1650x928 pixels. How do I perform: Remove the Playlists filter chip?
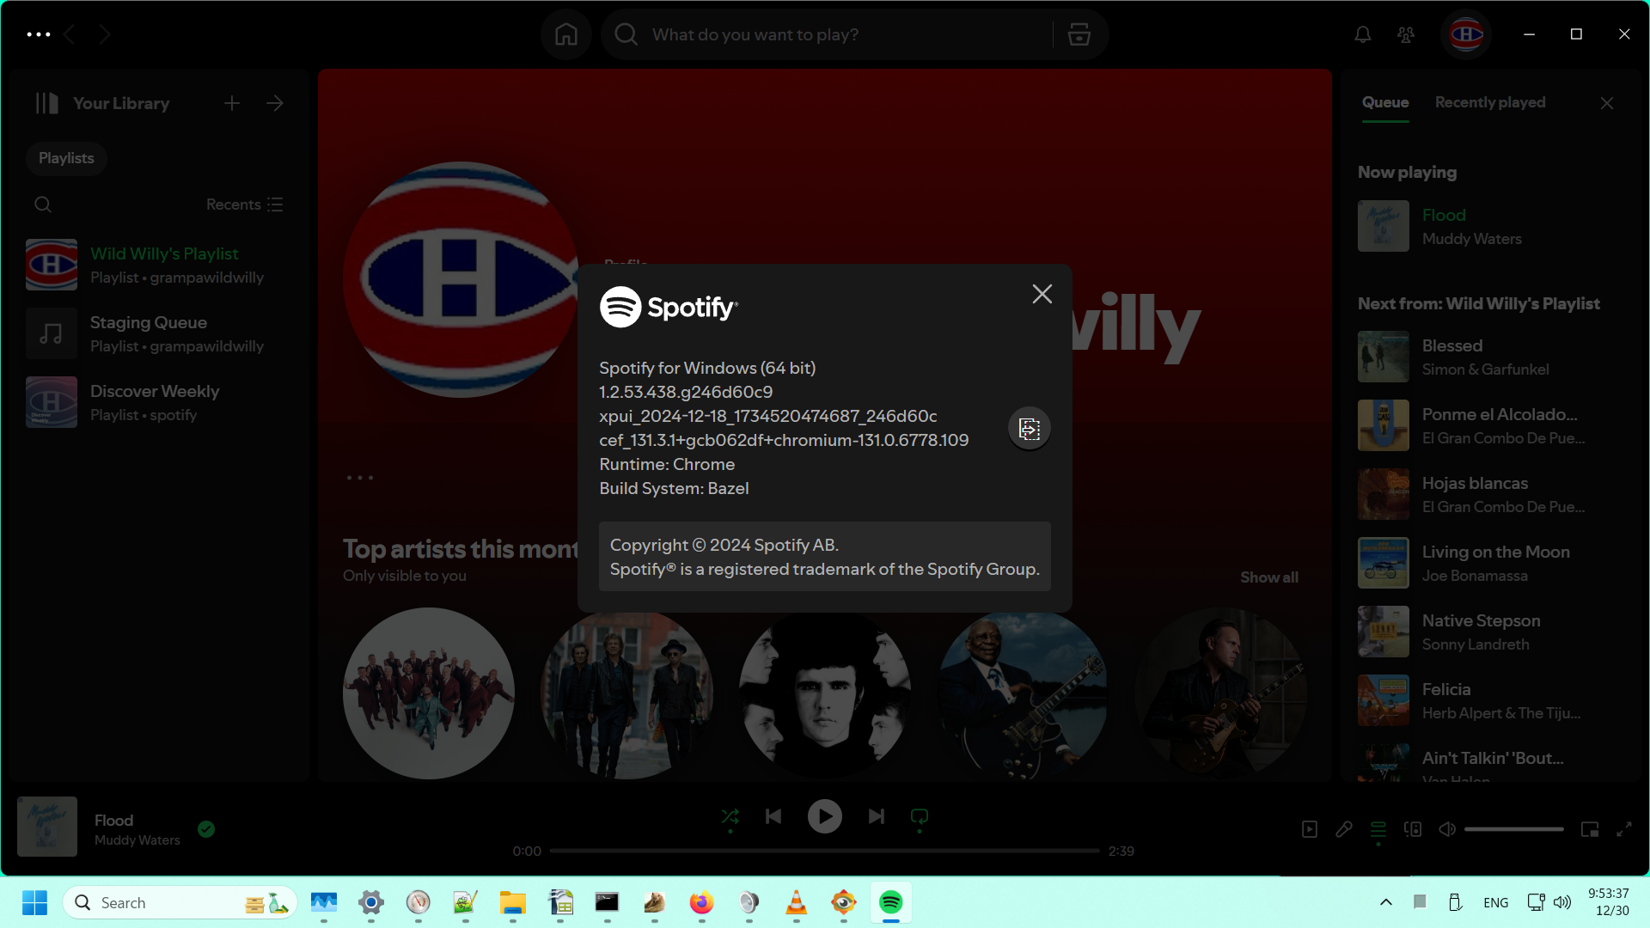click(65, 158)
